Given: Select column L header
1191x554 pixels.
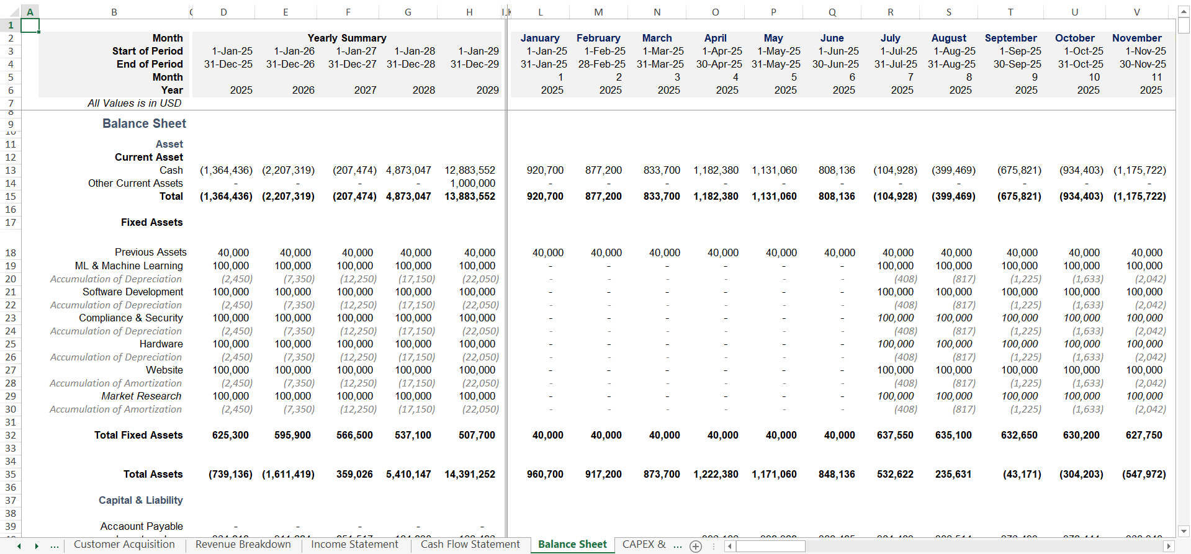Looking at the screenshot, I should click(541, 12).
